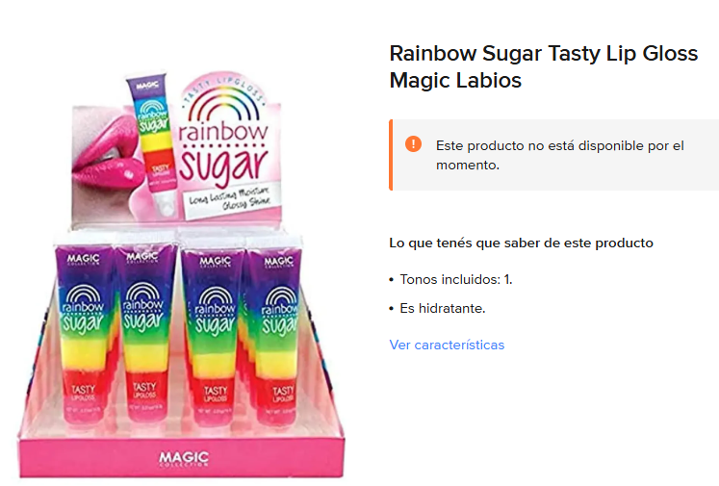Click the Es hidratante bullet
Viewport: 719px width, 486px height.
pos(442,308)
